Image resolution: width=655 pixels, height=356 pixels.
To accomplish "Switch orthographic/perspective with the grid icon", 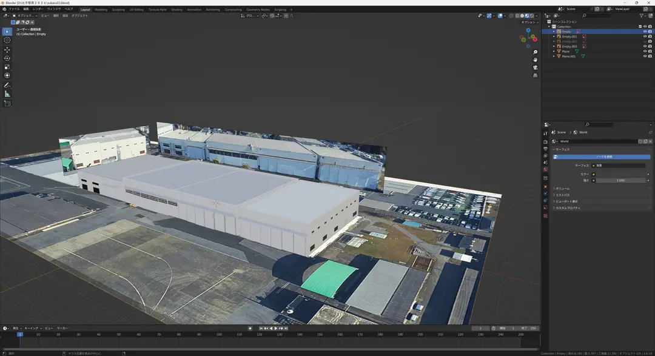I will coord(535,76).
